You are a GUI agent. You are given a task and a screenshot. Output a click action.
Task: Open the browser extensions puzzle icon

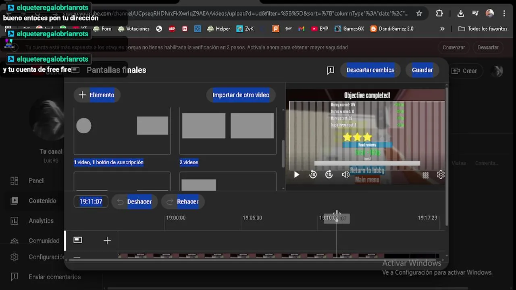pos(439,13)
